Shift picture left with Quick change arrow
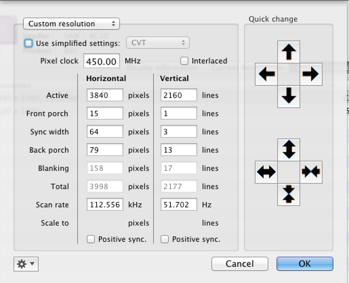This screenshot has height=283, width=349. coord(266,74)
